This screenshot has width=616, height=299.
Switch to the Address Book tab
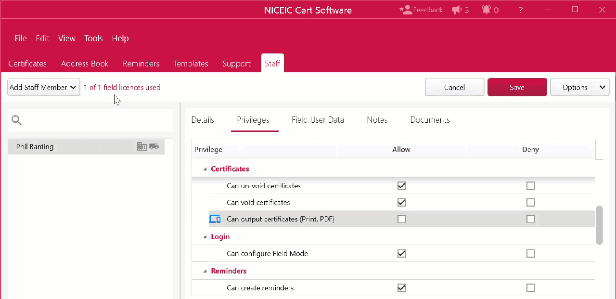point(85,64)
